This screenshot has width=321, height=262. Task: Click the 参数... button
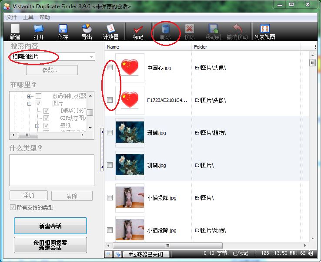click(x=52, y=70)
